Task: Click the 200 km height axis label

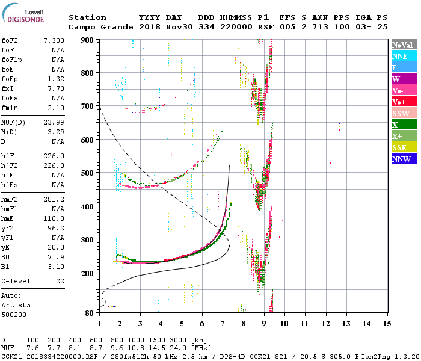Action: [x=87, y=273]
